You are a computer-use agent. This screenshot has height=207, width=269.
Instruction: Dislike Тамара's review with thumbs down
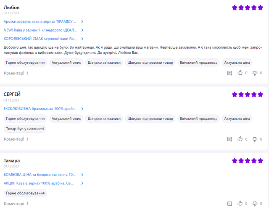255,204
